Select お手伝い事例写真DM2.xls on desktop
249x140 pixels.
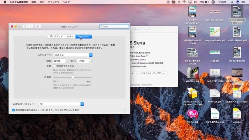click(237, 15)
